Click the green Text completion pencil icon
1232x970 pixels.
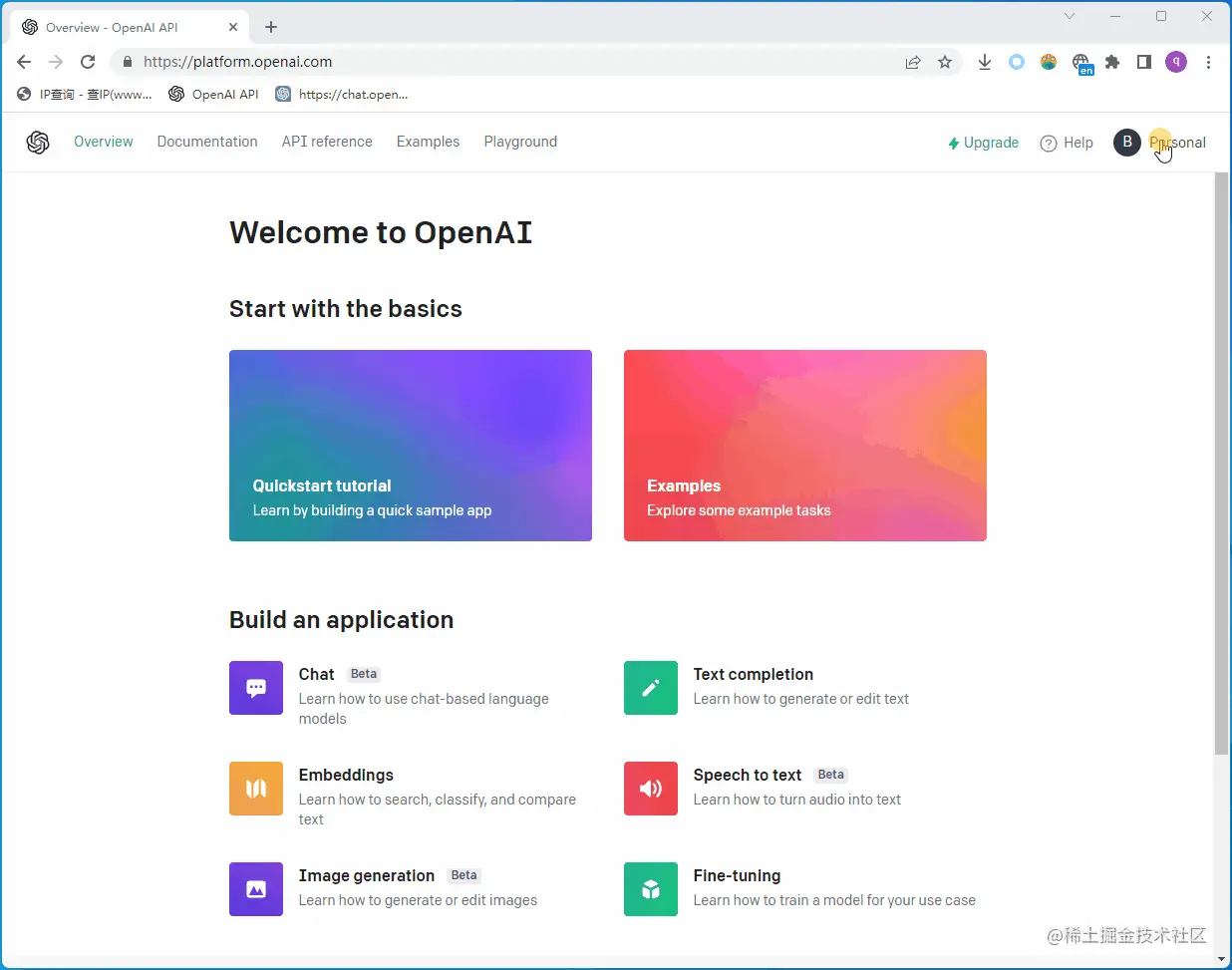(x=651, y=688)
